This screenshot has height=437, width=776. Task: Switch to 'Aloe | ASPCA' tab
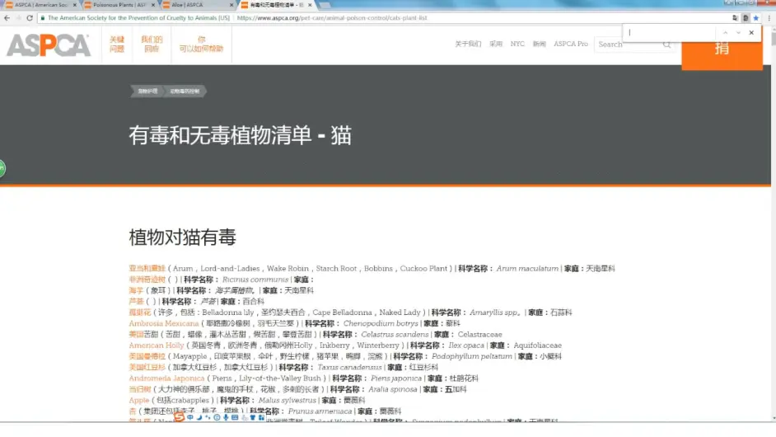coord(197,5)
